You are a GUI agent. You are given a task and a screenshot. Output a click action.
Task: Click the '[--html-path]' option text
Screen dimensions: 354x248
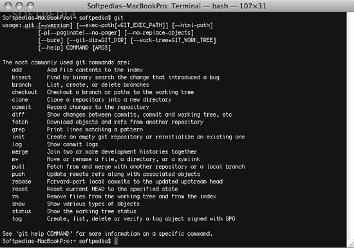point(192,25)
